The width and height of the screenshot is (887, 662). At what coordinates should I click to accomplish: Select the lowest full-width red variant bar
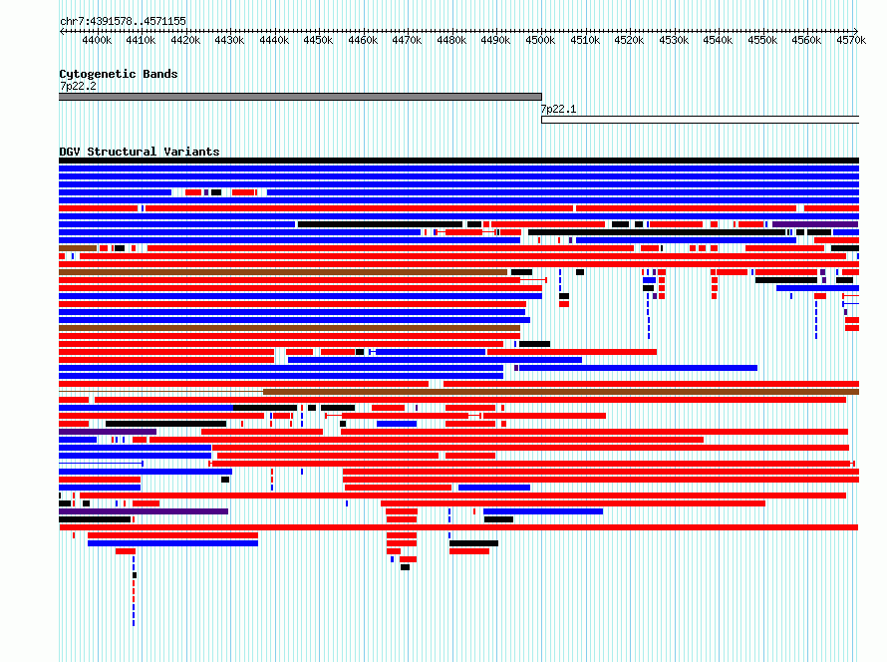coord(458,527)
